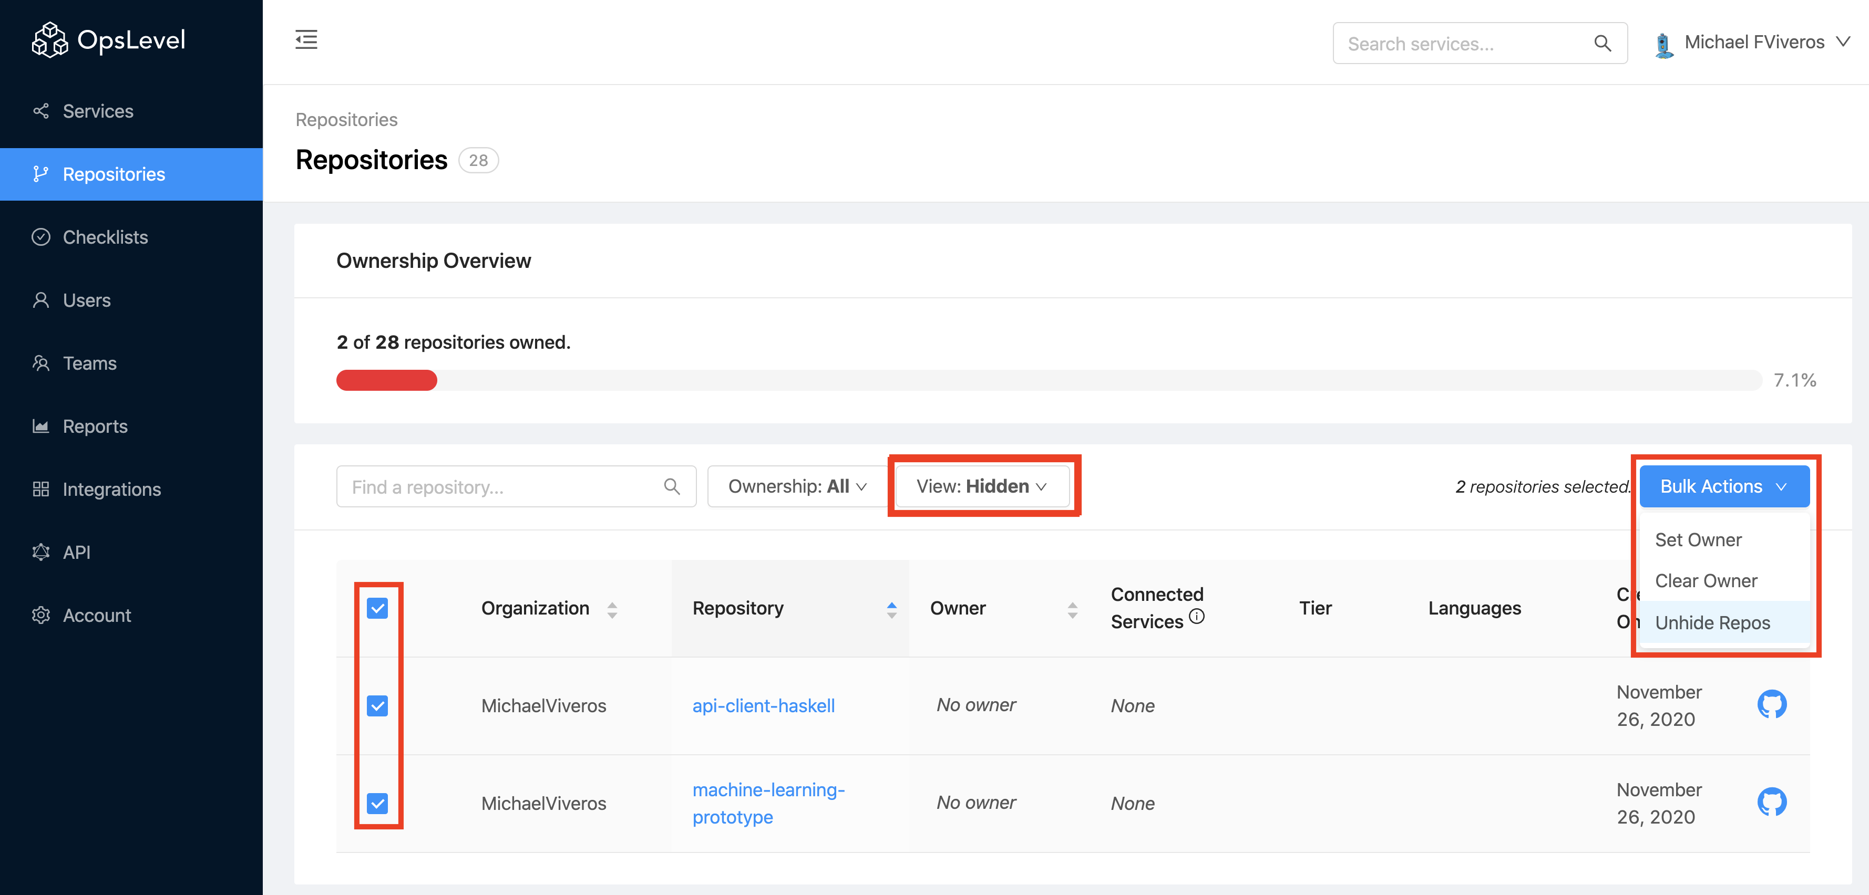
Task: Click the API icon in sidebar
Action: [x=40, y=553]
